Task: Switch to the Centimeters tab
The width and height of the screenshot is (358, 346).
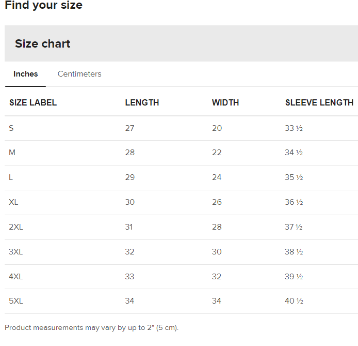Action: [79, 74]
